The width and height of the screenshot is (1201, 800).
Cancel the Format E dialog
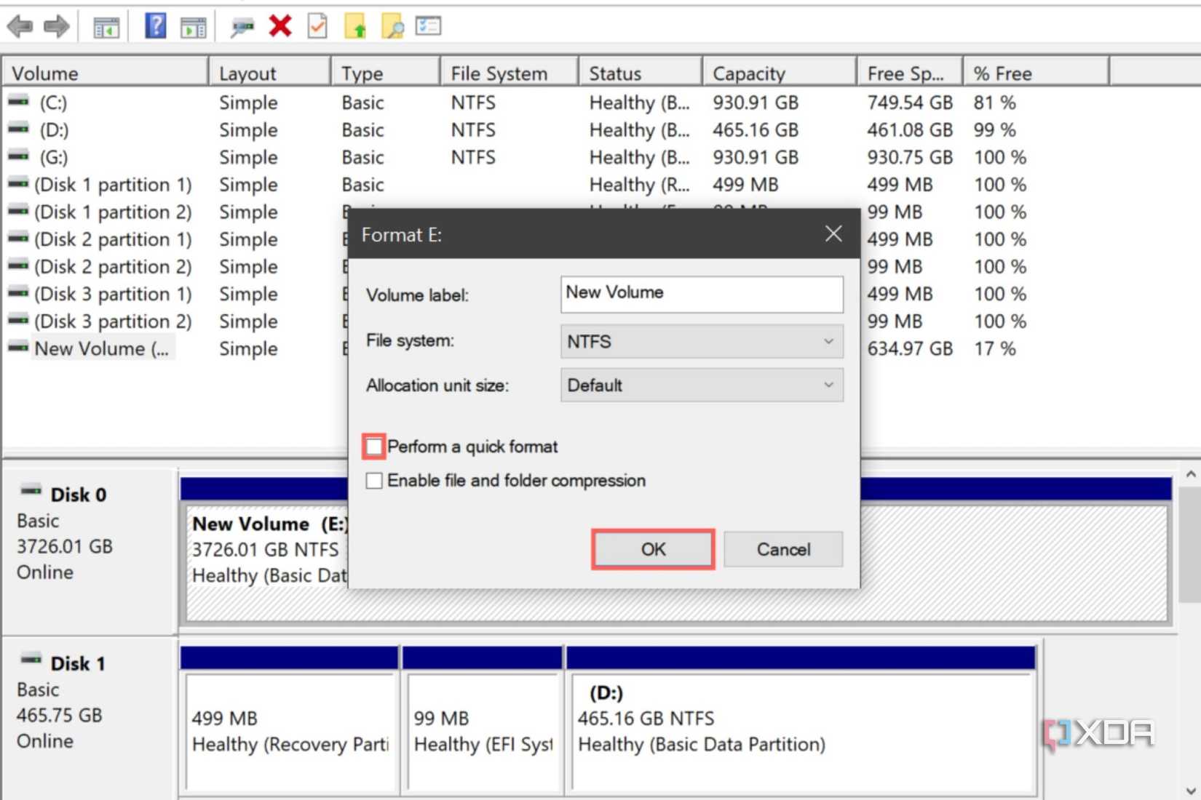pos(782,550)
